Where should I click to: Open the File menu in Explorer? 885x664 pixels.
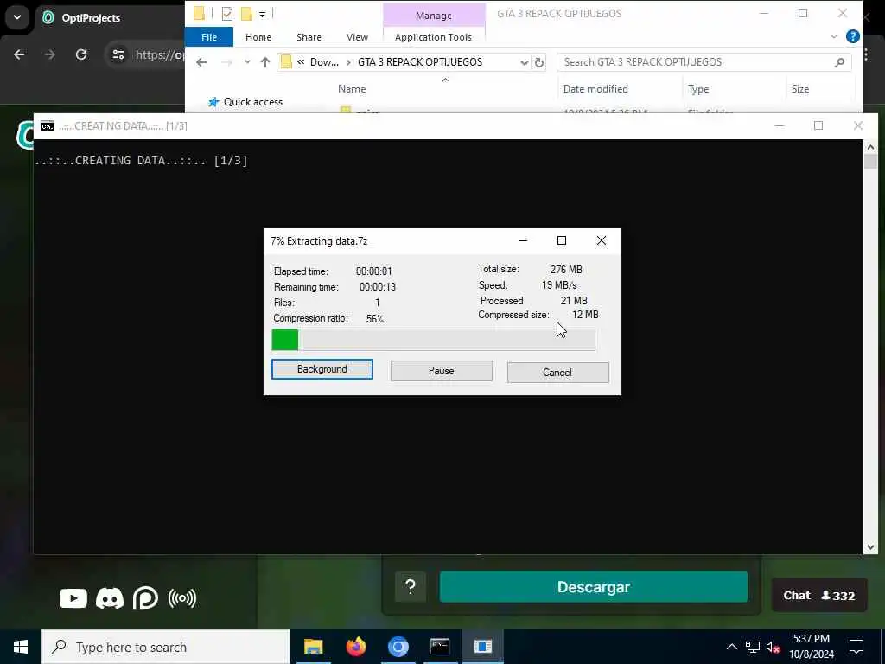209,37
